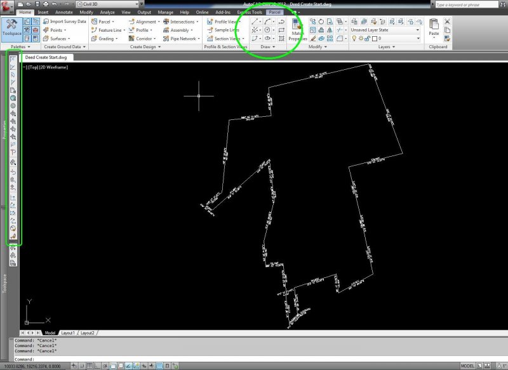The width and height of the screenshot is (508, 370).
Task: Toggle layer freeze sun icon
Action: click(361, 39)
